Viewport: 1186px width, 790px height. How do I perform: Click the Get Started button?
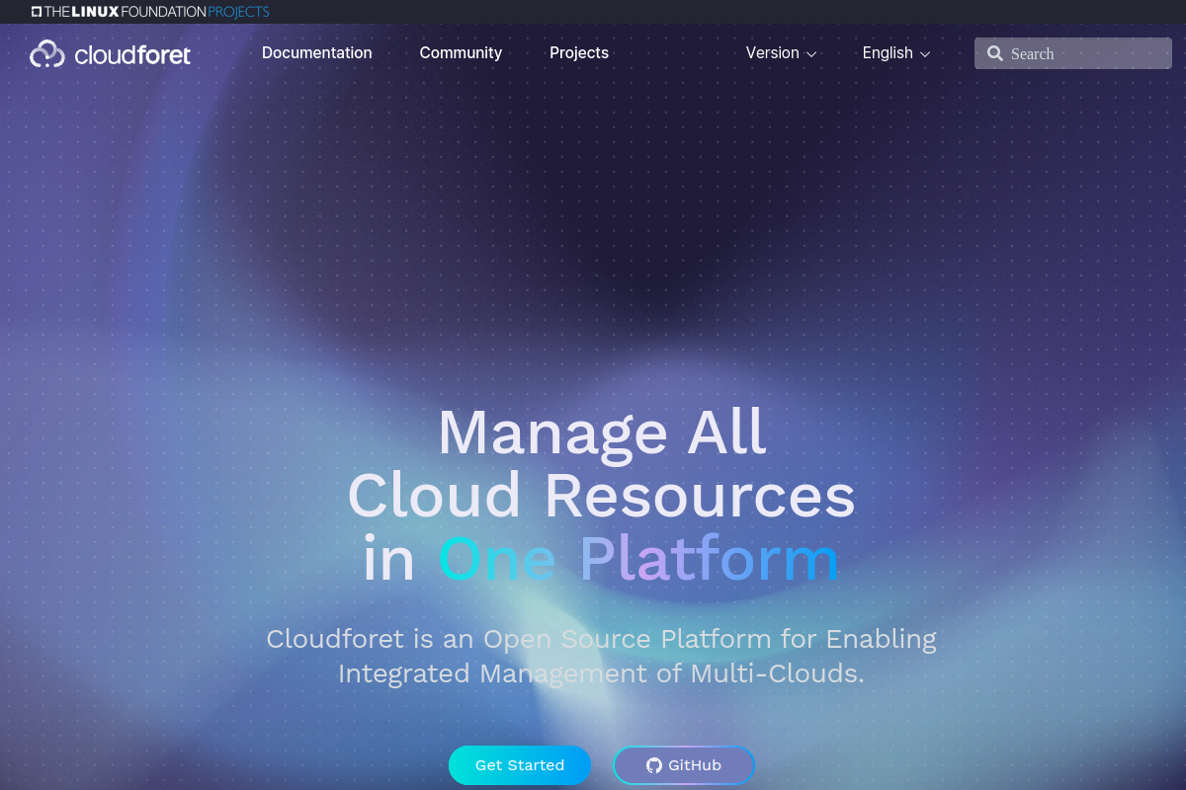pos(520,765)
